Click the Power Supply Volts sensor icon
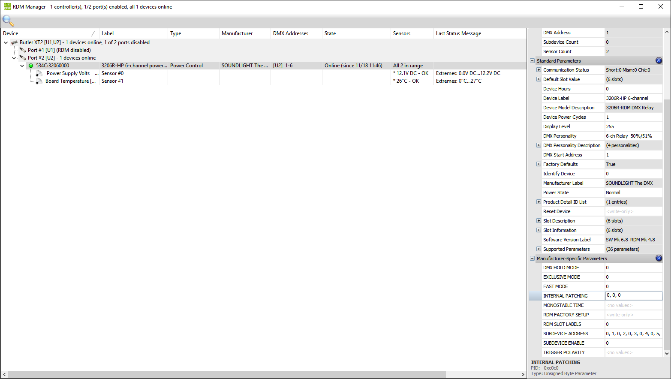The image size is (671, 379). tap(39, 73)
